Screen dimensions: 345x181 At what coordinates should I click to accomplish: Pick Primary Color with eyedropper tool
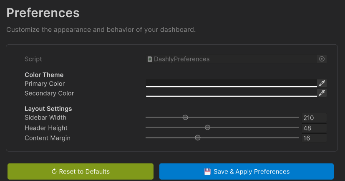322,83
